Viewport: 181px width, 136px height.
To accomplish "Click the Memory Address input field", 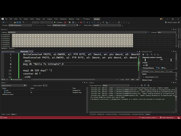I will (77, 32).
